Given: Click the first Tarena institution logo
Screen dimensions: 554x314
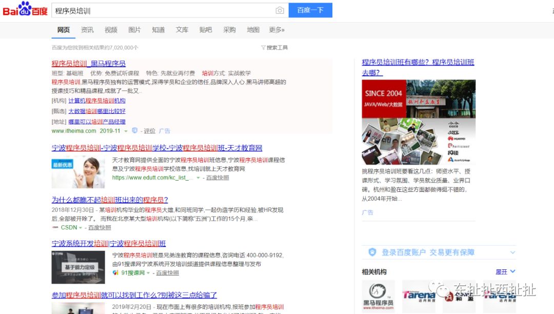Looking at the screenshot, I should tap(419, 296).
